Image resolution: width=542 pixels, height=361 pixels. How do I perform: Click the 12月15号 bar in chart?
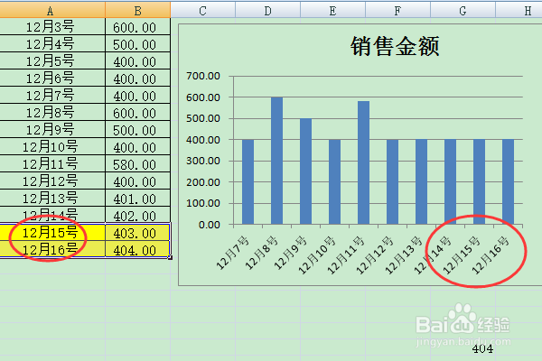479,182
